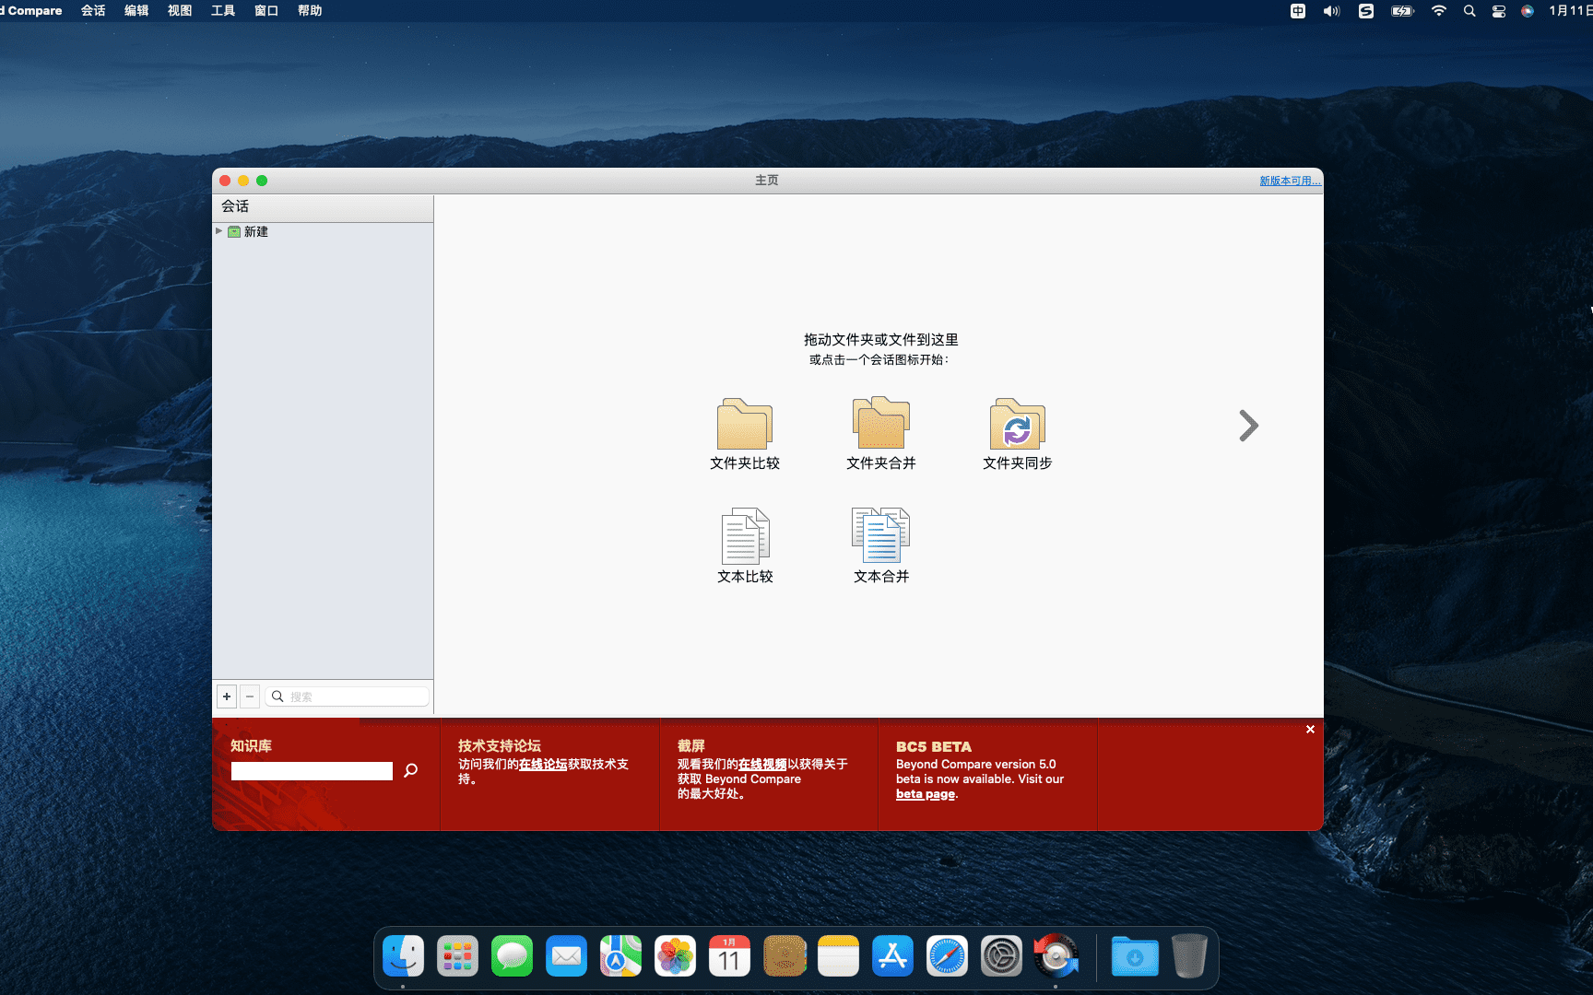The width and height of the screenshot is (1593, 995).
Task: Remove a session using the minus icon
Action: pos(249,696)
